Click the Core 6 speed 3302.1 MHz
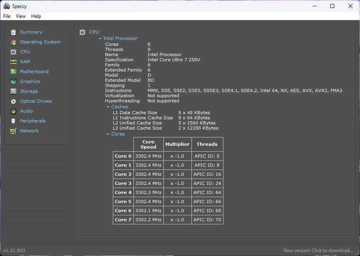 [x=148, y=211]
